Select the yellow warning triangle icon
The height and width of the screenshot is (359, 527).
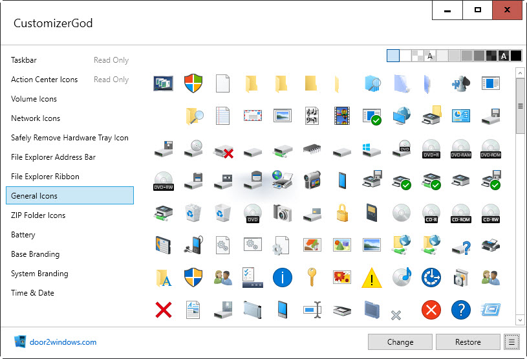(372, 278)
